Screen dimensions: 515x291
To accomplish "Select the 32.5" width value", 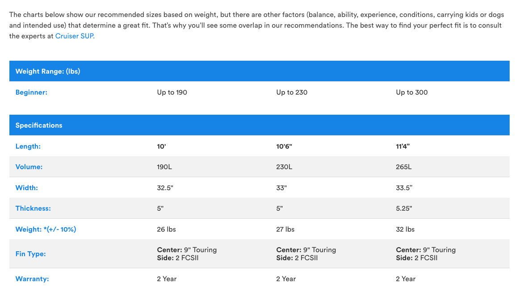I will (165, 188).
